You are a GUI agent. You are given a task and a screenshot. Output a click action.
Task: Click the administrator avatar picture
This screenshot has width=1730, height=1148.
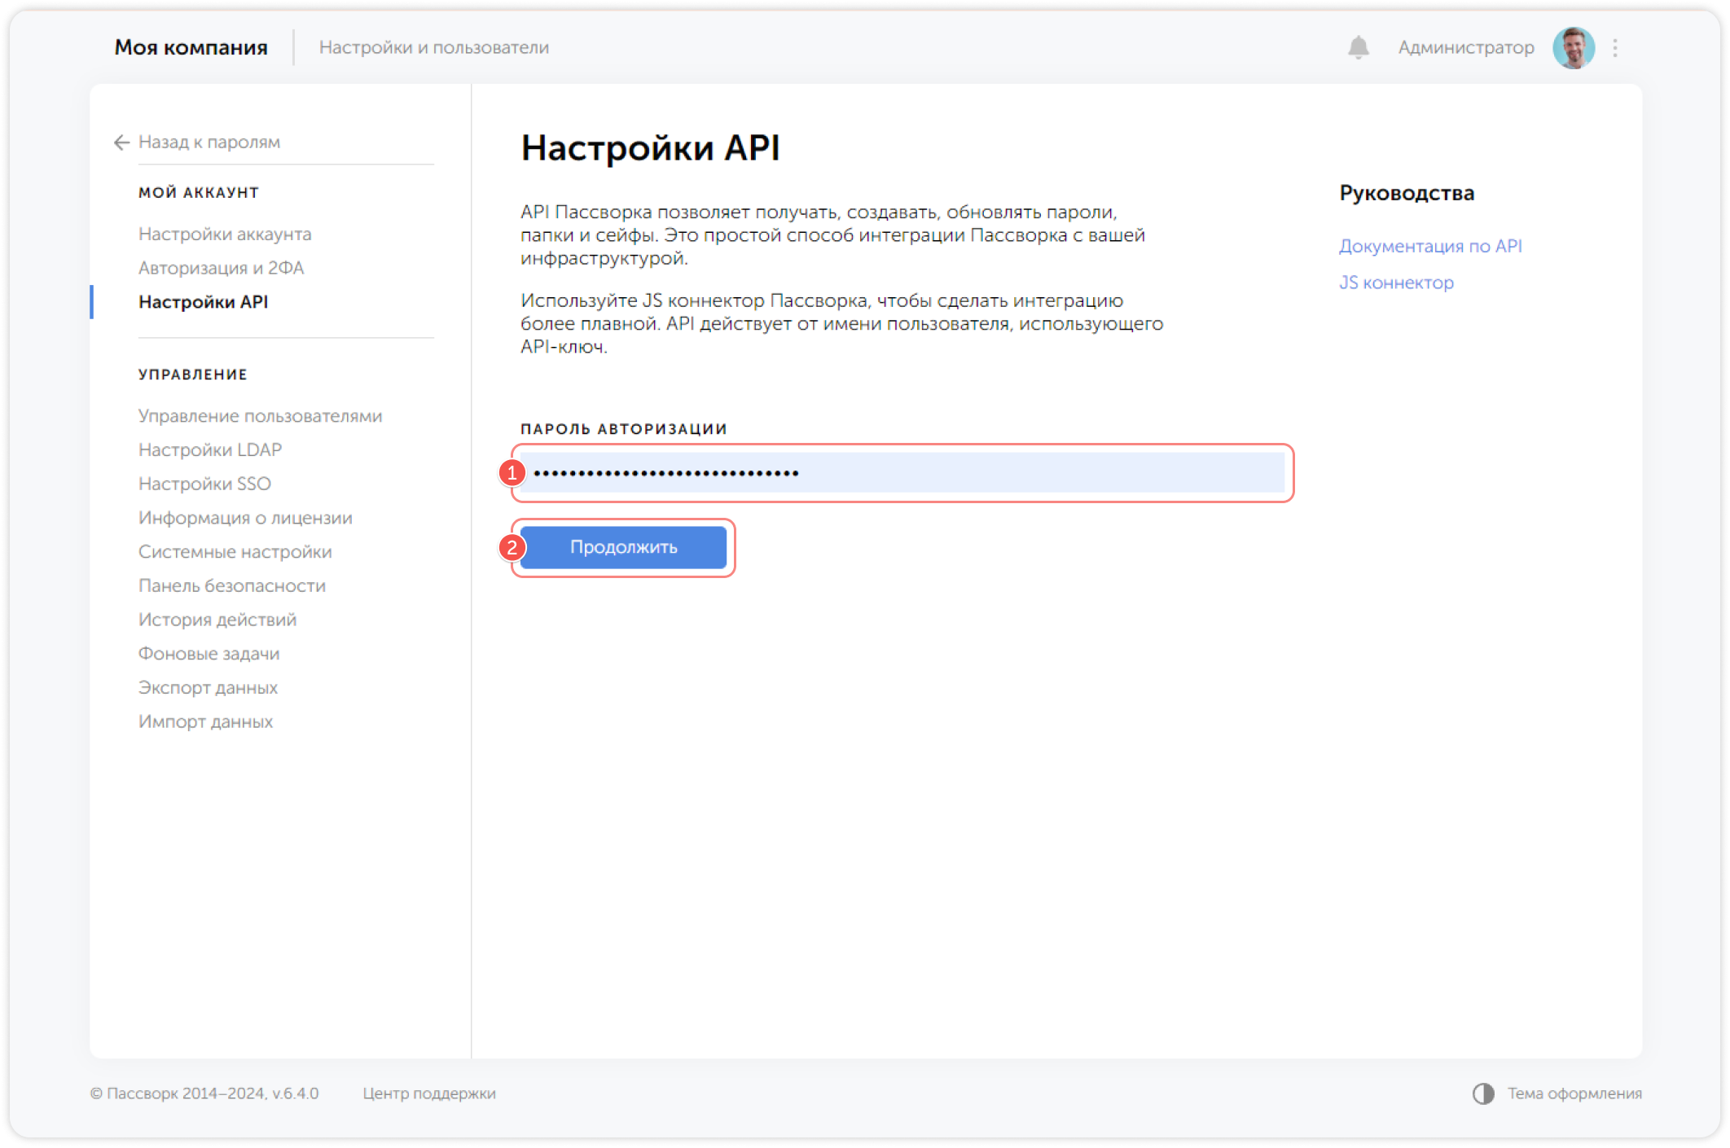pos(1574,47)
